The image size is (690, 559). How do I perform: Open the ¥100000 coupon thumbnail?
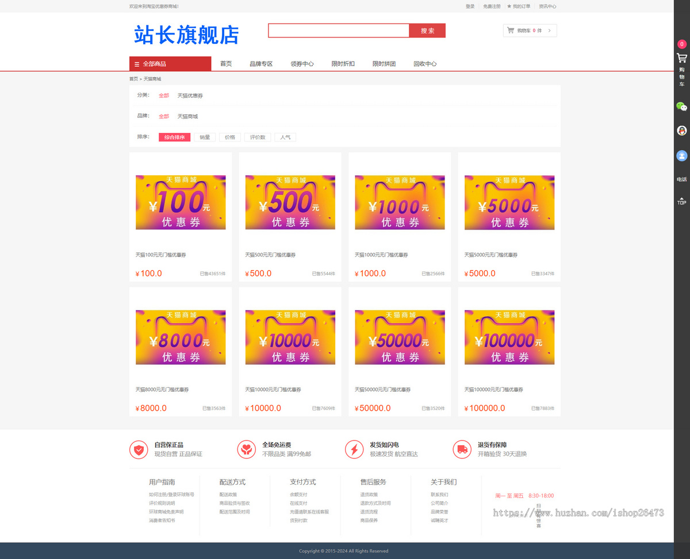tap(509, 337)
